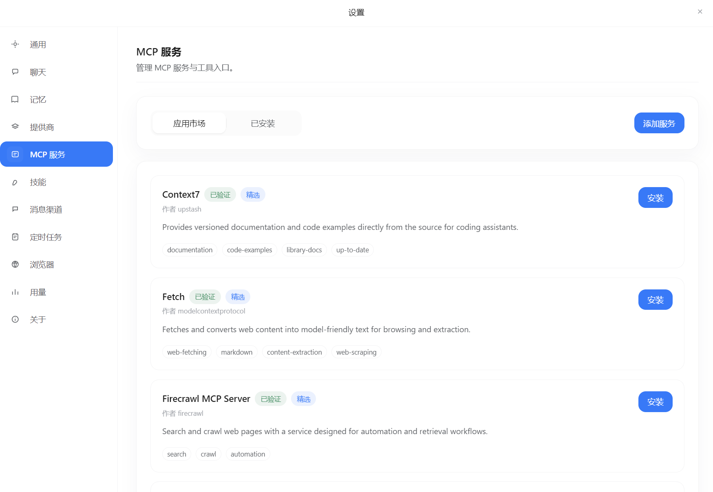Click the 消息渠道 channels icon
The image size is (713, 492).
tap(15, 210)
